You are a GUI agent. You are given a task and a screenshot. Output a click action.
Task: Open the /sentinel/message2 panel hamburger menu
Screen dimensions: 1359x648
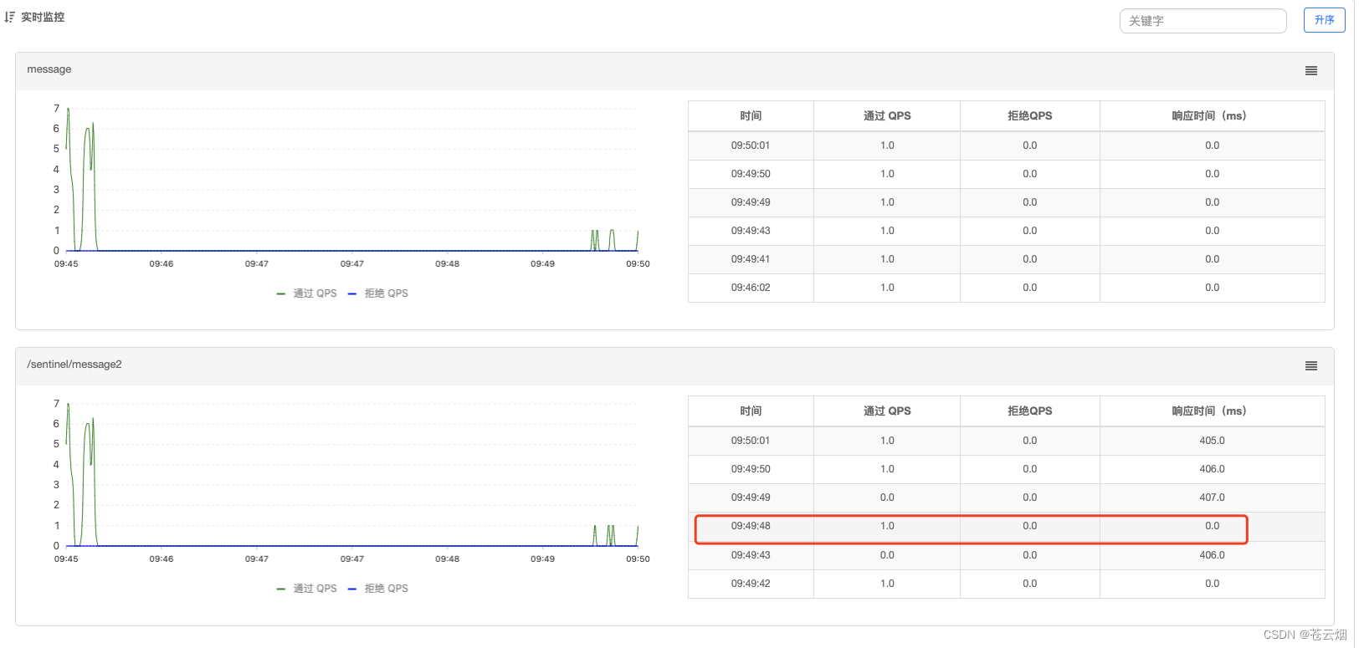pyautogui.click(x=1311, y=366)
